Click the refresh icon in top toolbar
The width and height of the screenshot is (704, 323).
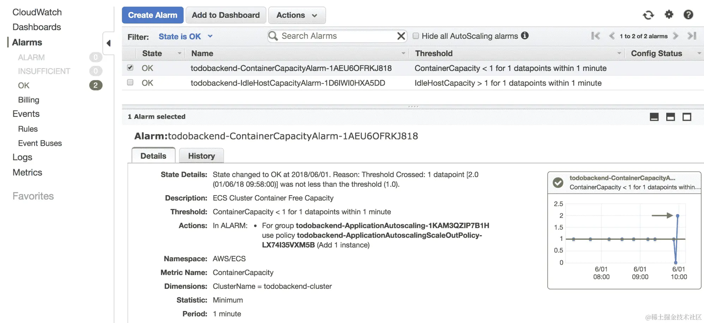click(648, 15)
